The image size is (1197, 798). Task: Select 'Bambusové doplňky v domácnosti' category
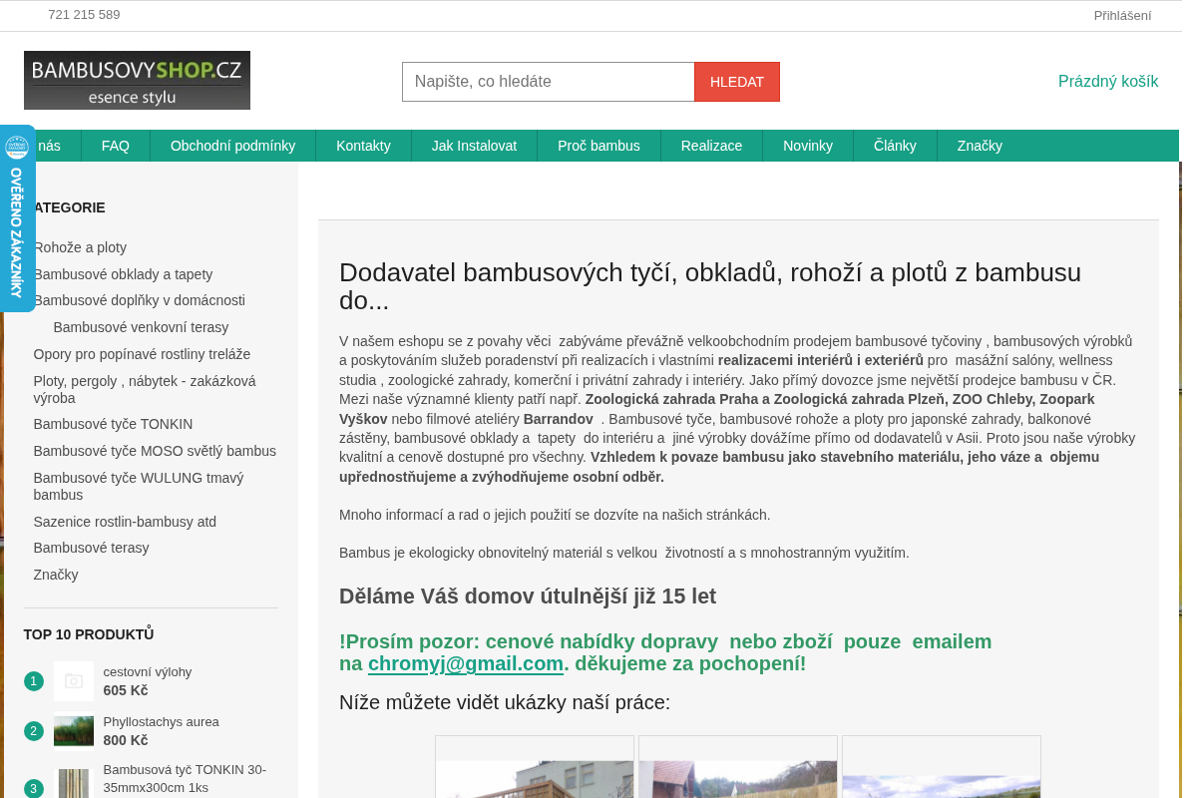point(139,300)
